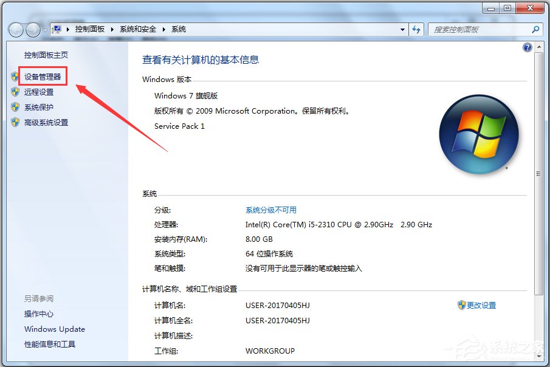Open the address bar history dropdown
The width and height of the screenshot is (550, 367).
(402, 29)
